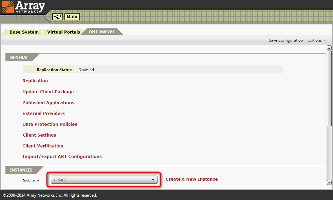Click the copyright notice in footer
The width and height of the screenshot is (333, 200).
click(x=50, y=195)
